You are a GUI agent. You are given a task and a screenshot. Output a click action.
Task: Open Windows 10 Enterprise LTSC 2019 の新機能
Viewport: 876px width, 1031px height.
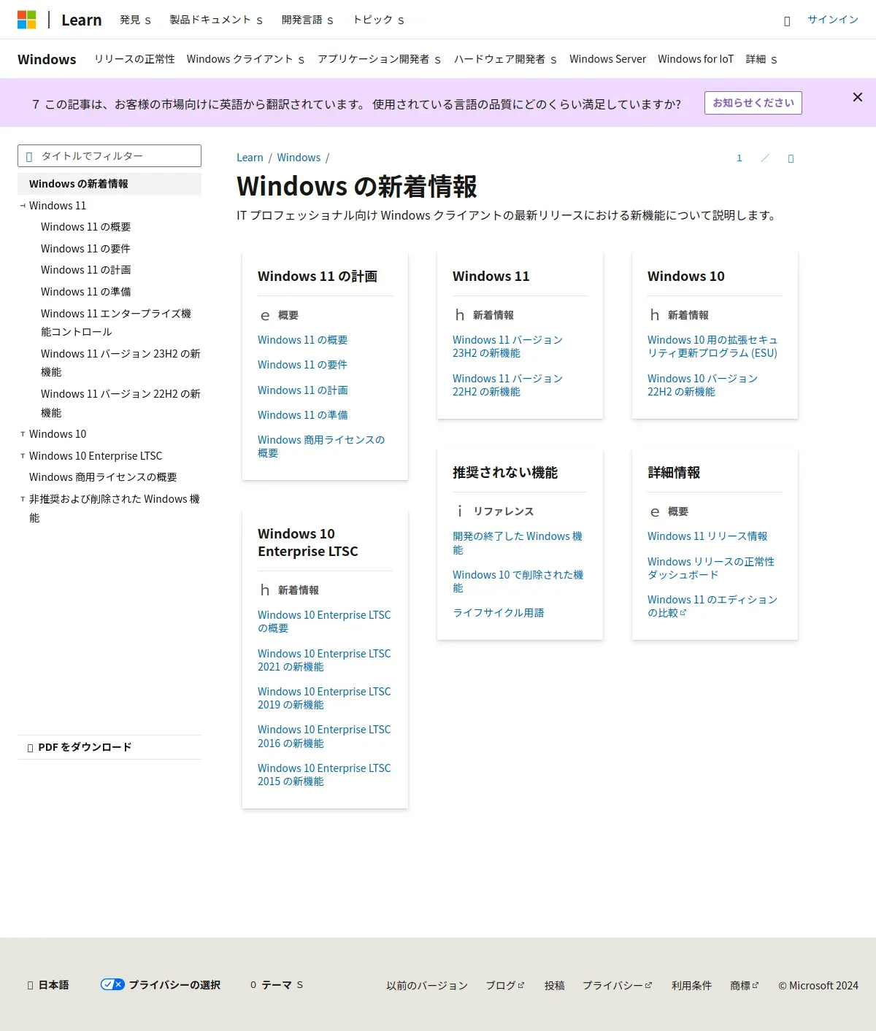(324, 698)
